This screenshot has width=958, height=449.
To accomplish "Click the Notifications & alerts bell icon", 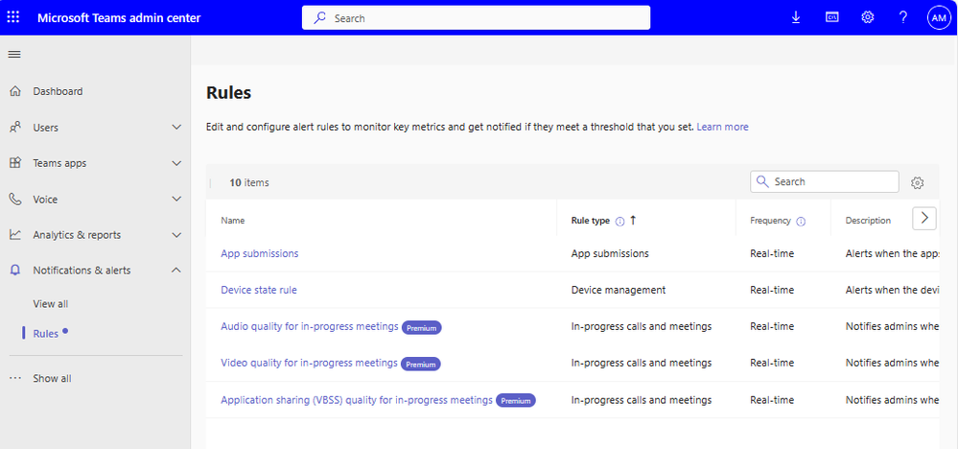I will click(x=16, y=270).
